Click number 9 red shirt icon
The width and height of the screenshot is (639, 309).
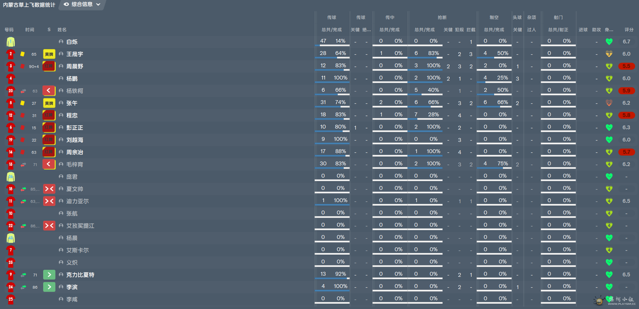click(11, 275)
